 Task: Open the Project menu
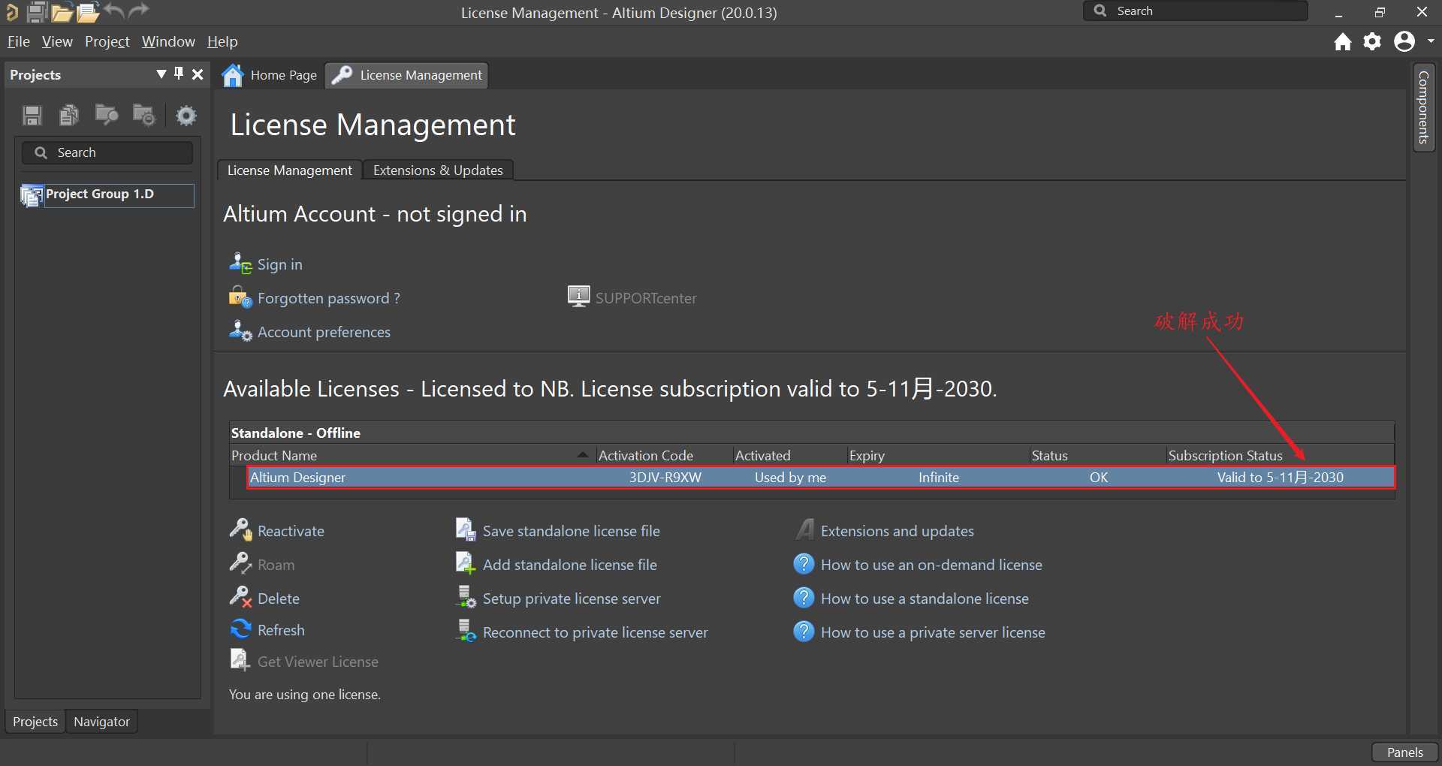coord(107,41)
